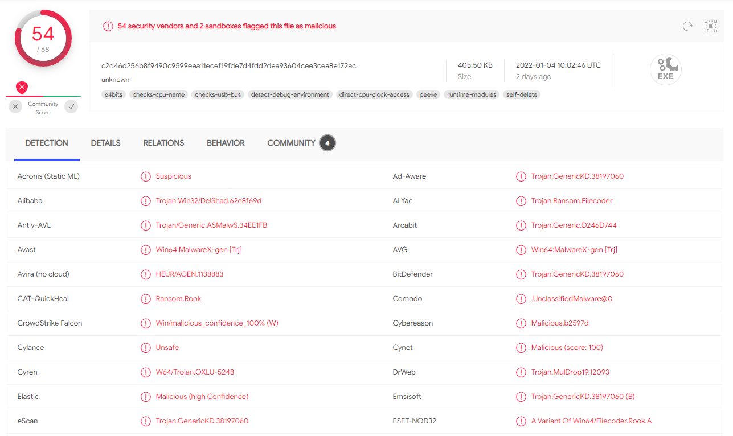Switch to the DETAILS tab

(x=106, y=143)
